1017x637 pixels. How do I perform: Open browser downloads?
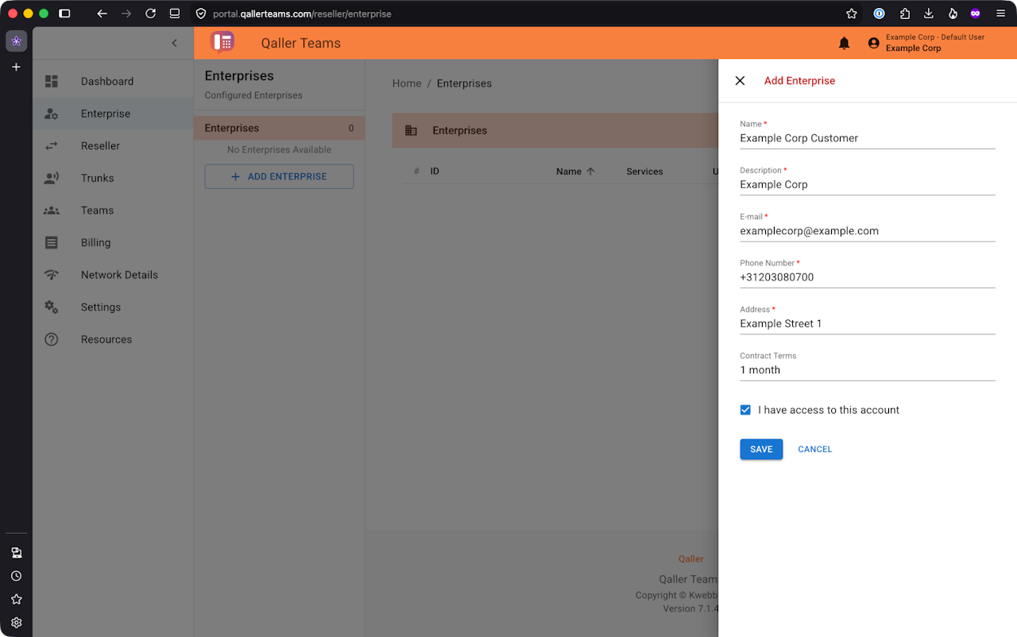coord(928,14)
